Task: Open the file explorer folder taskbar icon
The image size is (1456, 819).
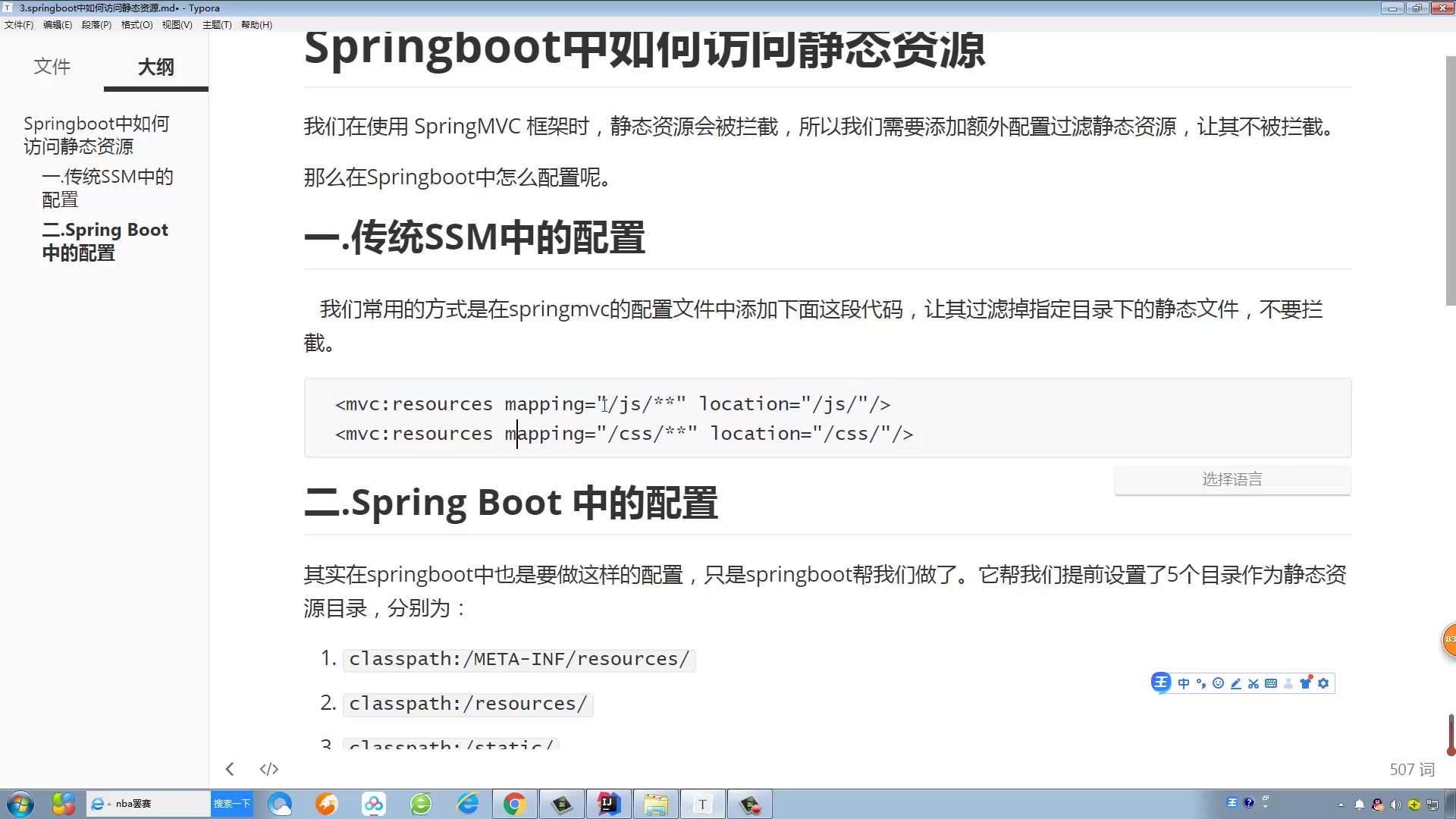Action: (x=656, y=804)
